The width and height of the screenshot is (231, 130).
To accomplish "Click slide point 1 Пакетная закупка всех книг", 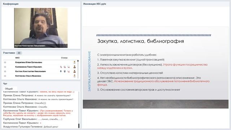I will click(131, 60).
